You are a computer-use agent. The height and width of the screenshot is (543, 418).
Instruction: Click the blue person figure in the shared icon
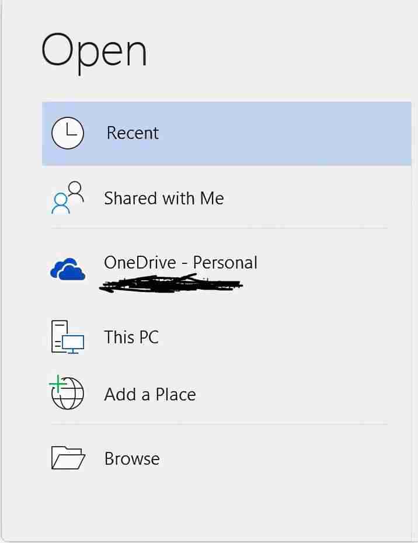pyautogui.click(x=61, y=204)
